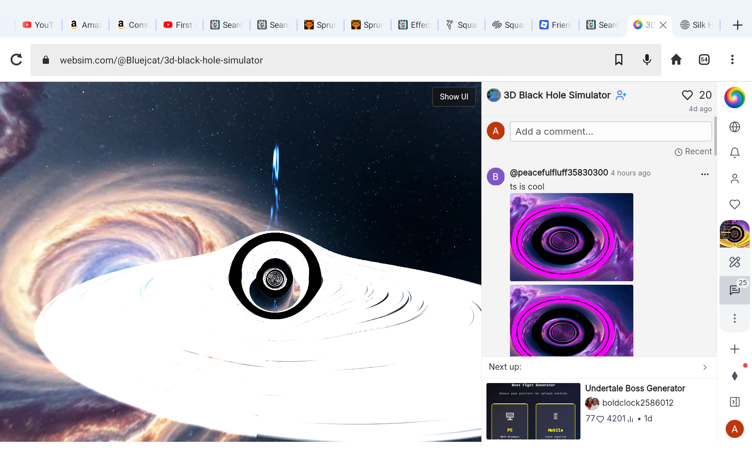Open liked projects via the sidebar heart icon

734,204
